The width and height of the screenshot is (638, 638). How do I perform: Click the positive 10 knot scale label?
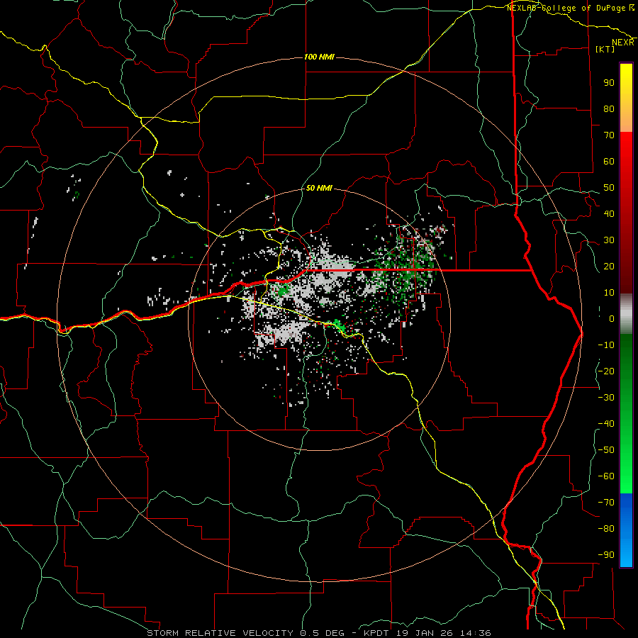tap(609, 293)
